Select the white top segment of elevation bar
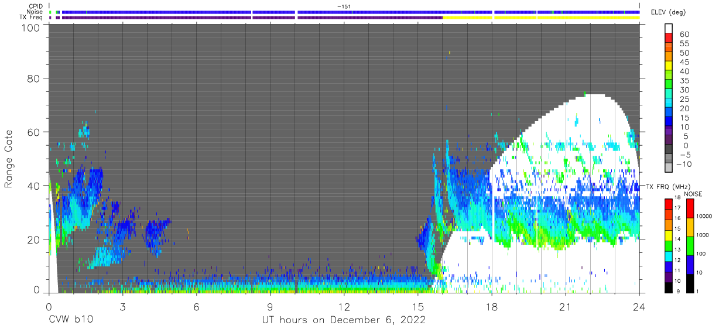Screen dimensions: 719x332 (x=670, y=29)
